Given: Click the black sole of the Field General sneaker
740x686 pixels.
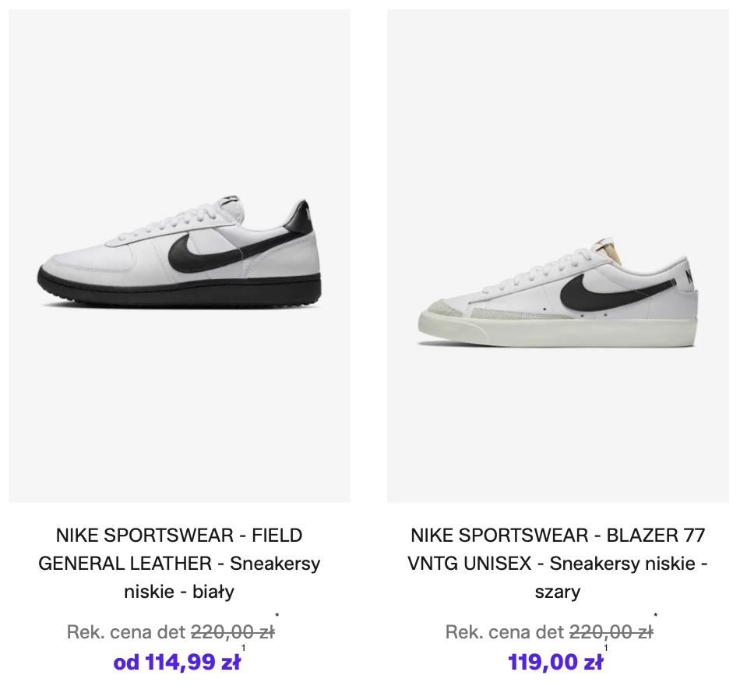Looking at the screenshot, I should 179,292.
